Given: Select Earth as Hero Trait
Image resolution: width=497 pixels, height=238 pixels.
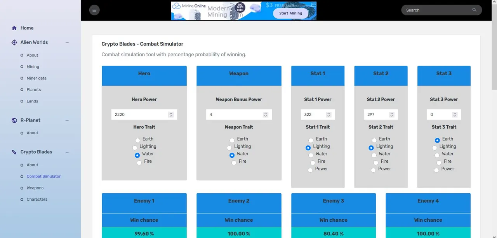Looking at the screenshot, I should 138,140.
